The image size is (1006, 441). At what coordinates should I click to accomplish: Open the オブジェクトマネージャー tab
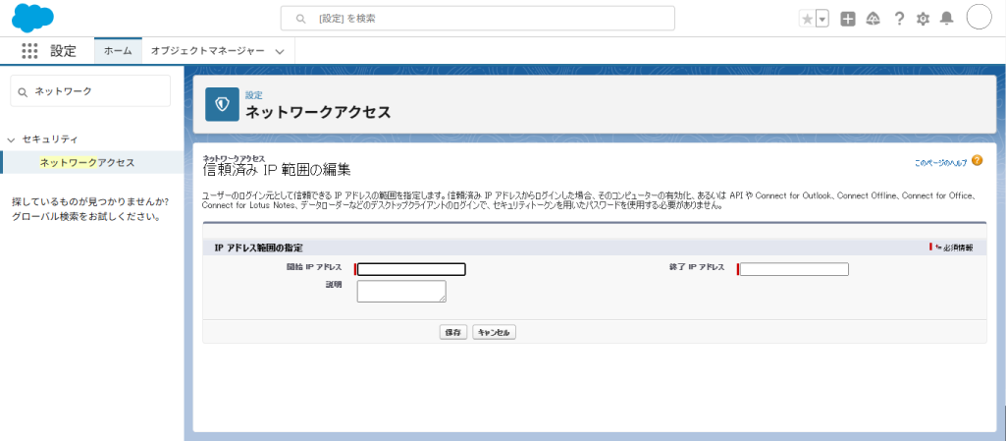207,51
